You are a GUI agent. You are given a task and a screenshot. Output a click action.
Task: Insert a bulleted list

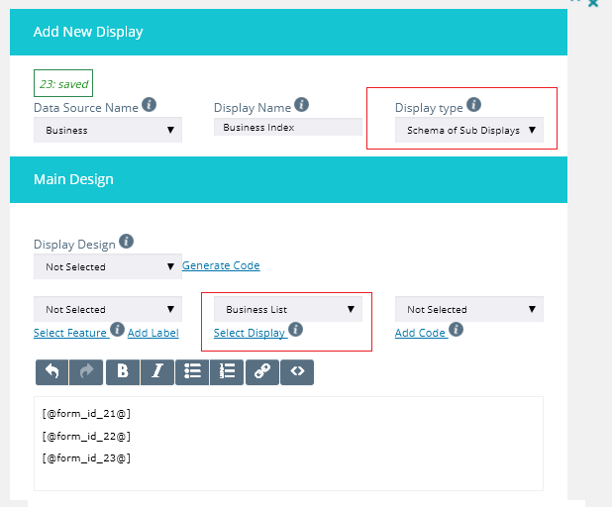point(192,372)
